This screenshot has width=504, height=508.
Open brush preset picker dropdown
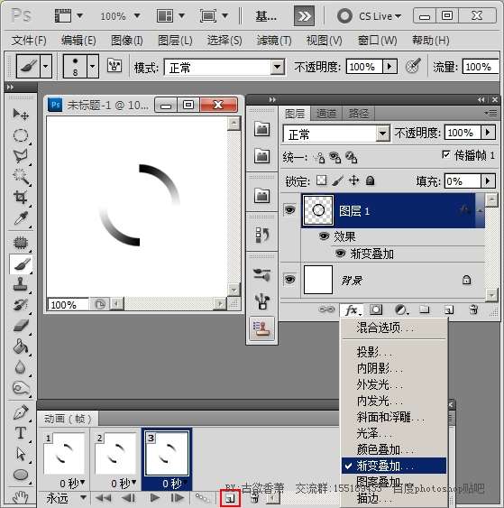pos(93,66)
